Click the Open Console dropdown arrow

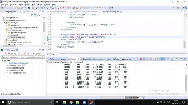click(x=179, y=59)
